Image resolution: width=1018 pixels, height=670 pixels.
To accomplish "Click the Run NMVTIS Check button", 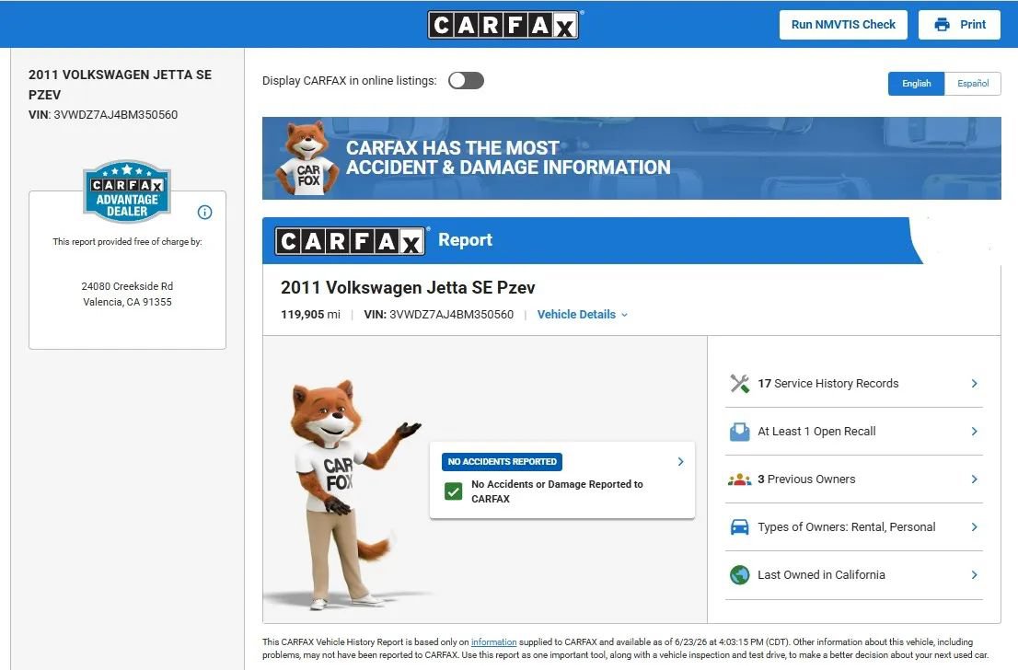I will tap(843, 25).
